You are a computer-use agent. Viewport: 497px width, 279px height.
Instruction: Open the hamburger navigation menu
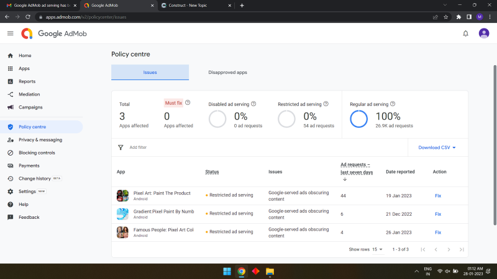pyautogui.click(x=11, y=33)
